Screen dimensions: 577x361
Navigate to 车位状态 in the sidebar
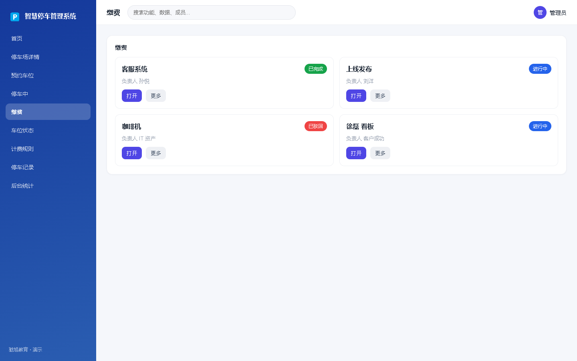click(x=48, y=130)
